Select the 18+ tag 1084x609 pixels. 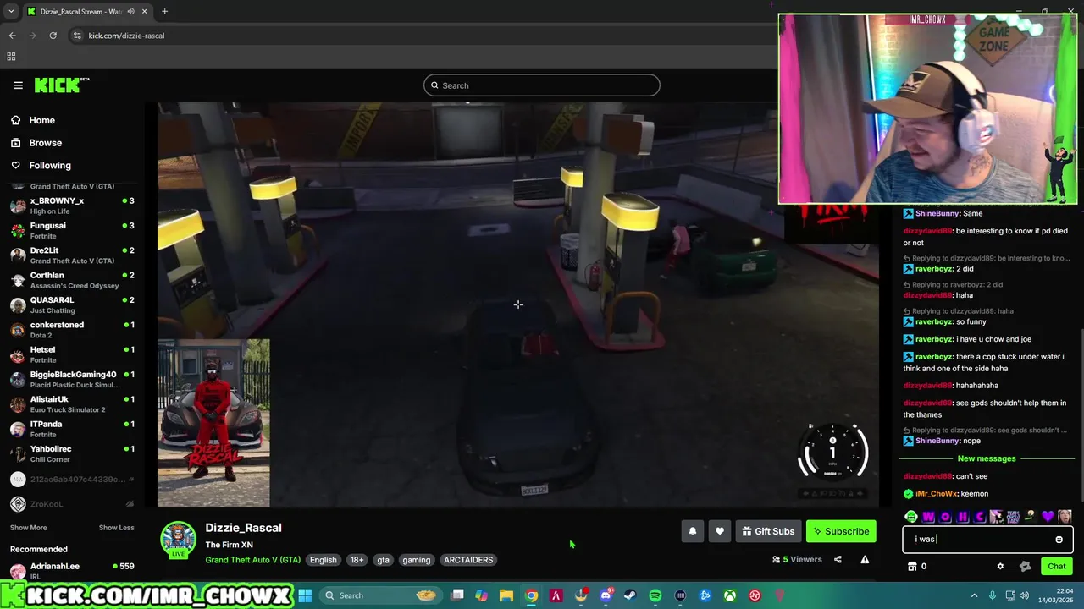(x=357, y=560)
